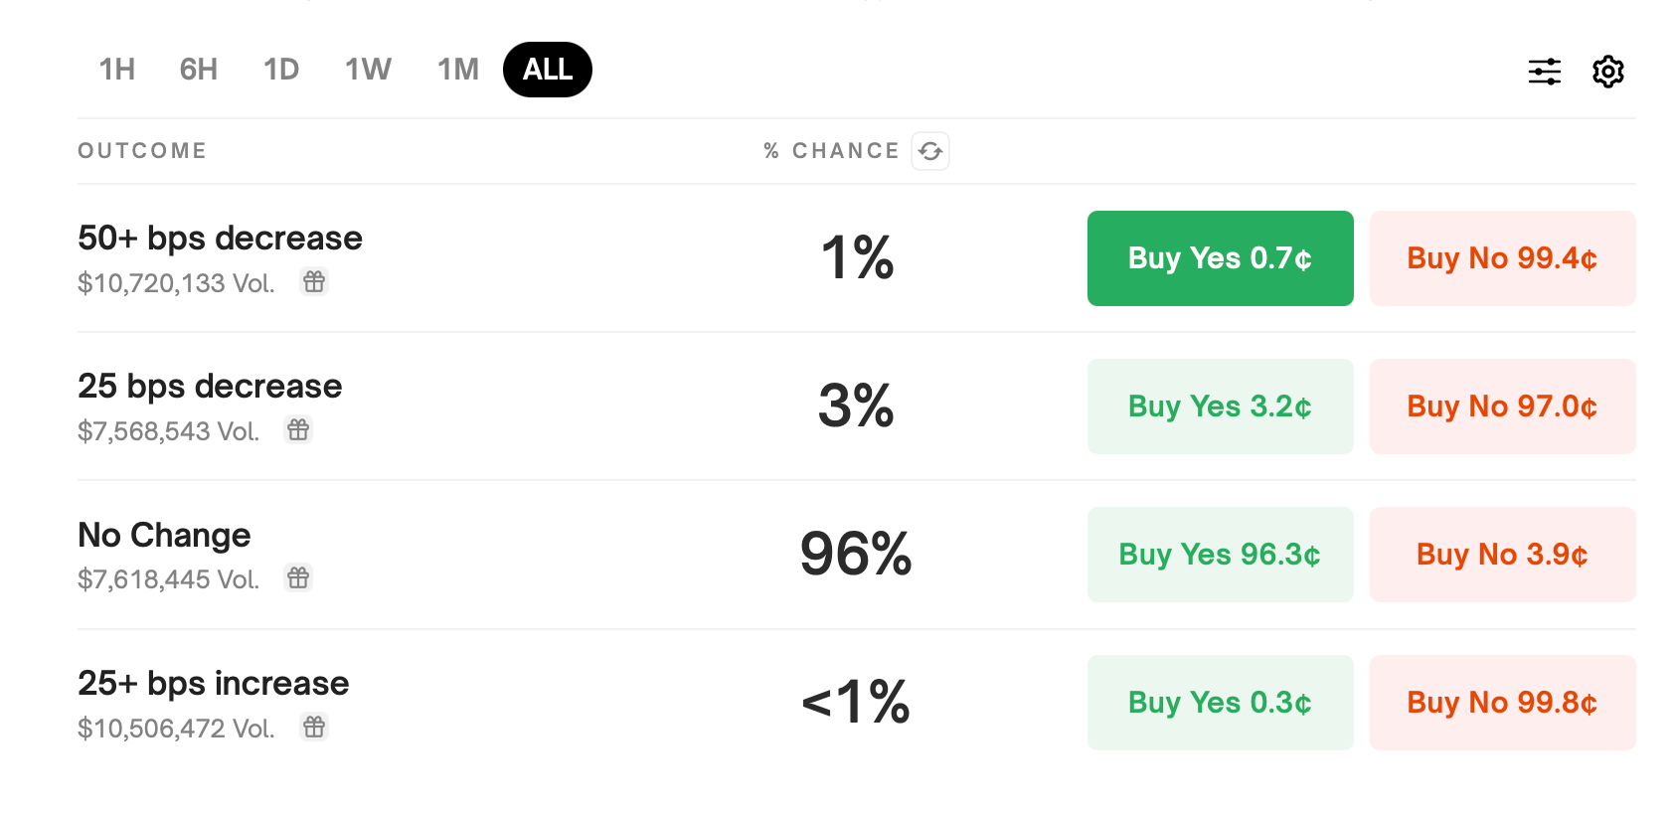Open the filter sliders icon

coord(1544,71)
